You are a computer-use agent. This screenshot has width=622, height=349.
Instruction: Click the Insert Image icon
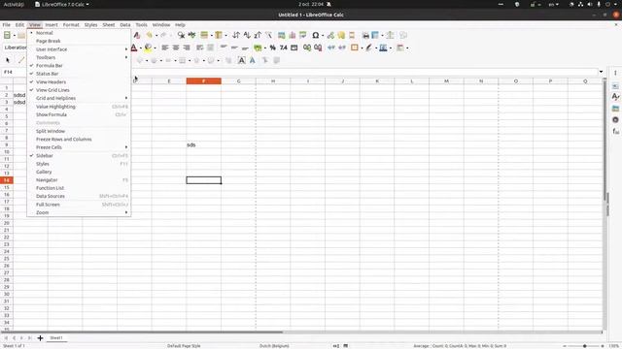pyautogui.click(x=281, y=35)
